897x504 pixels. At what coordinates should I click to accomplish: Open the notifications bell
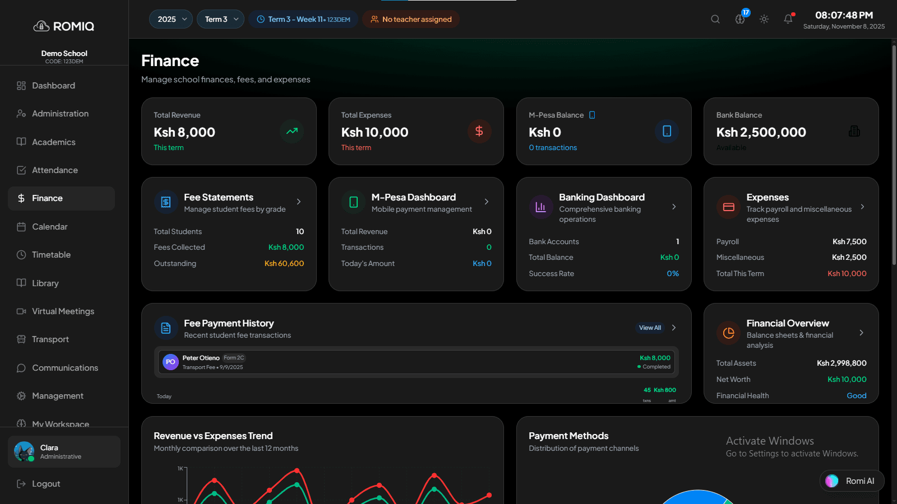[x=788, y=19]
